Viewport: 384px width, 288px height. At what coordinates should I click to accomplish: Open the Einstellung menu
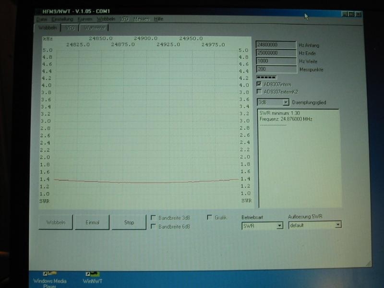pos(62,19)
